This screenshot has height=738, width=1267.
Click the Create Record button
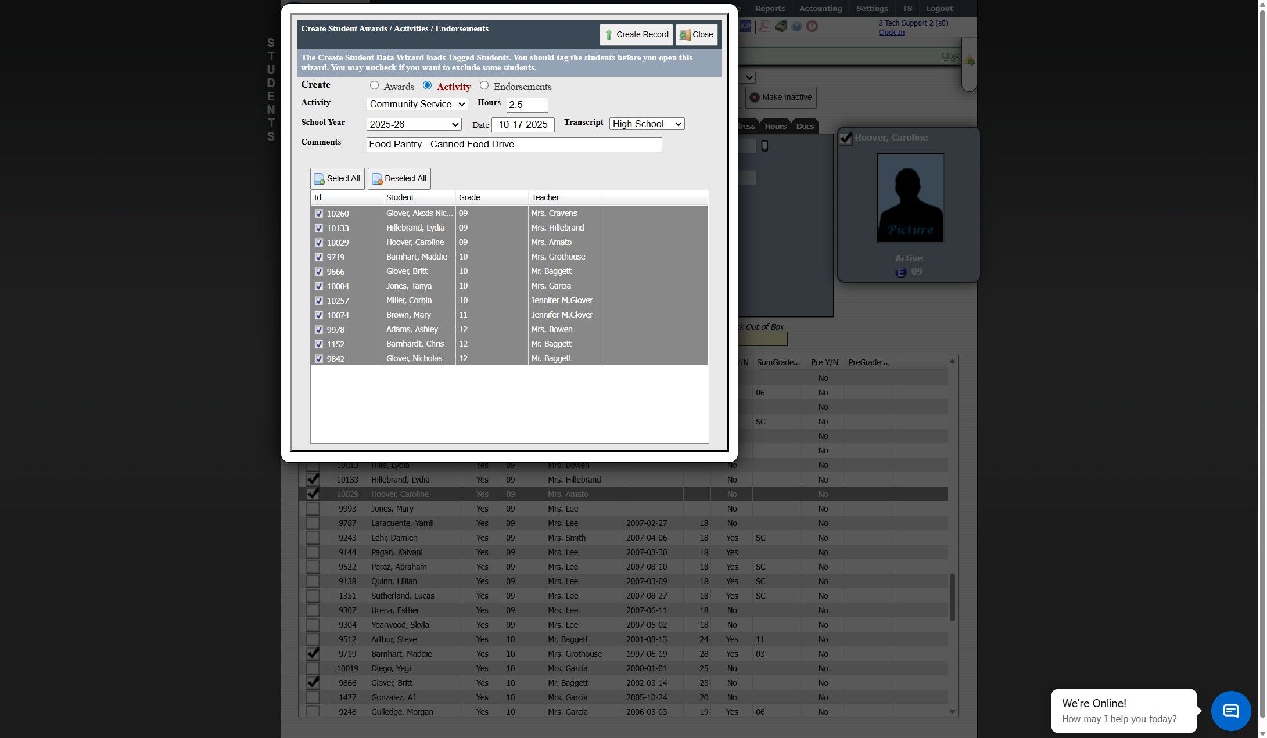click(x=636, y=34)
